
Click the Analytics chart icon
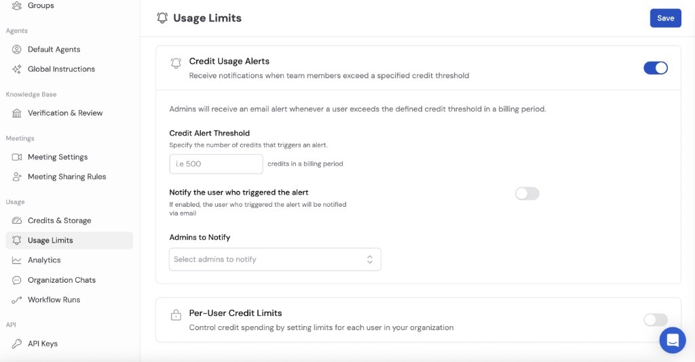pyautogui.click(x=16, y=260)
